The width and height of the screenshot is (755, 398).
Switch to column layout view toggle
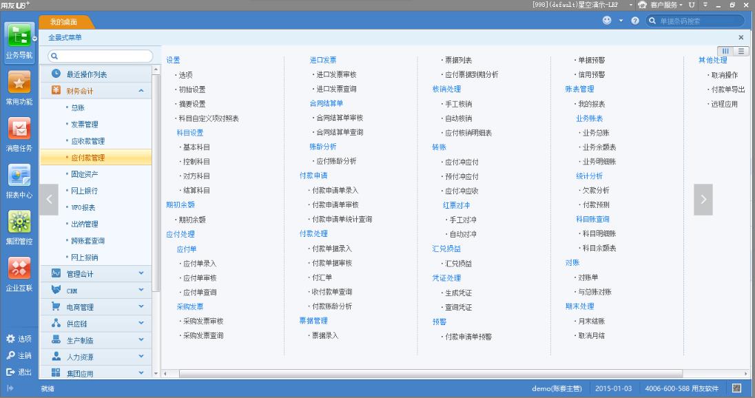[725, 51]
